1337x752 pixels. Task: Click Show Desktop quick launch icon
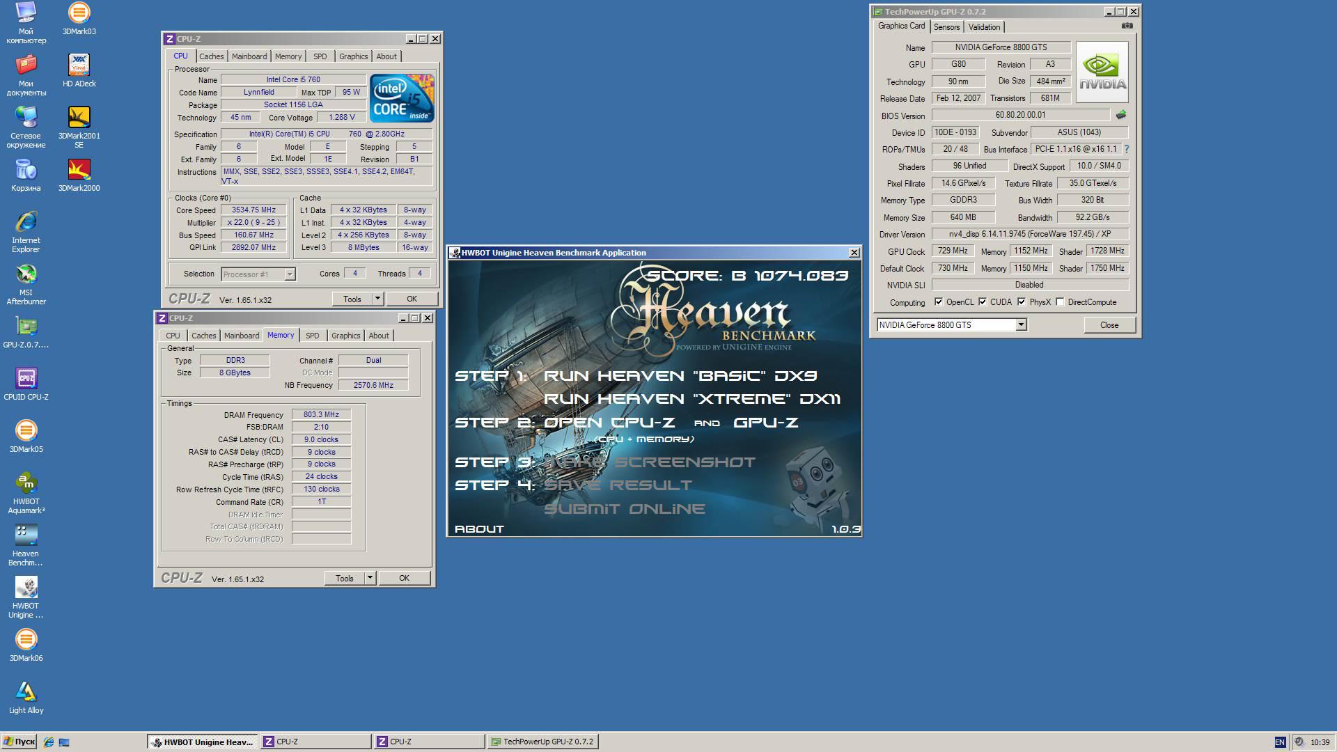click(64, 742)
